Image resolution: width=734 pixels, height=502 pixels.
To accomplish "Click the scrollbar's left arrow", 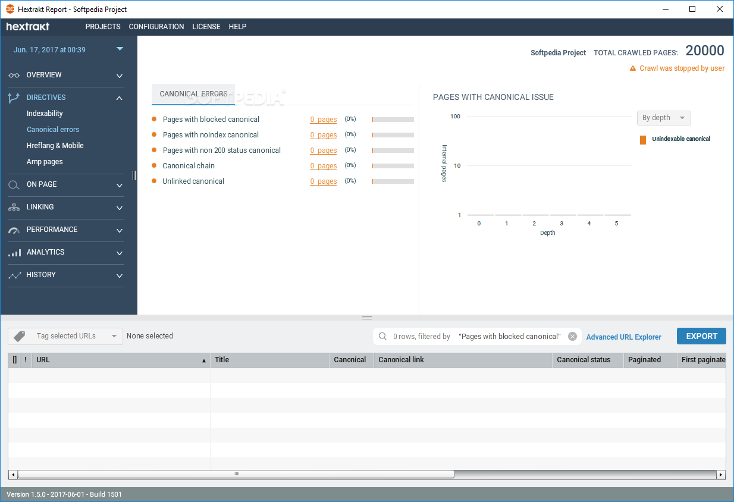I will [x=13, y=475].
